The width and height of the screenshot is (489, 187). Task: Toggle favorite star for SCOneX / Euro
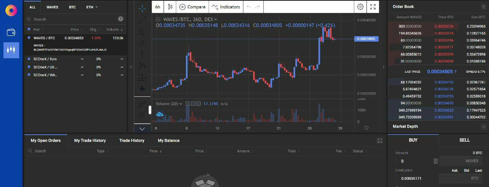click(29, 59)
